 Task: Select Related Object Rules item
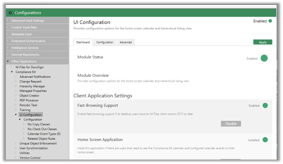click(41, 139)
